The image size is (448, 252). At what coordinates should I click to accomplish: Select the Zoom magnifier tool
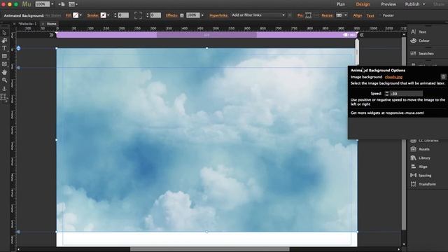coord(4,80)
